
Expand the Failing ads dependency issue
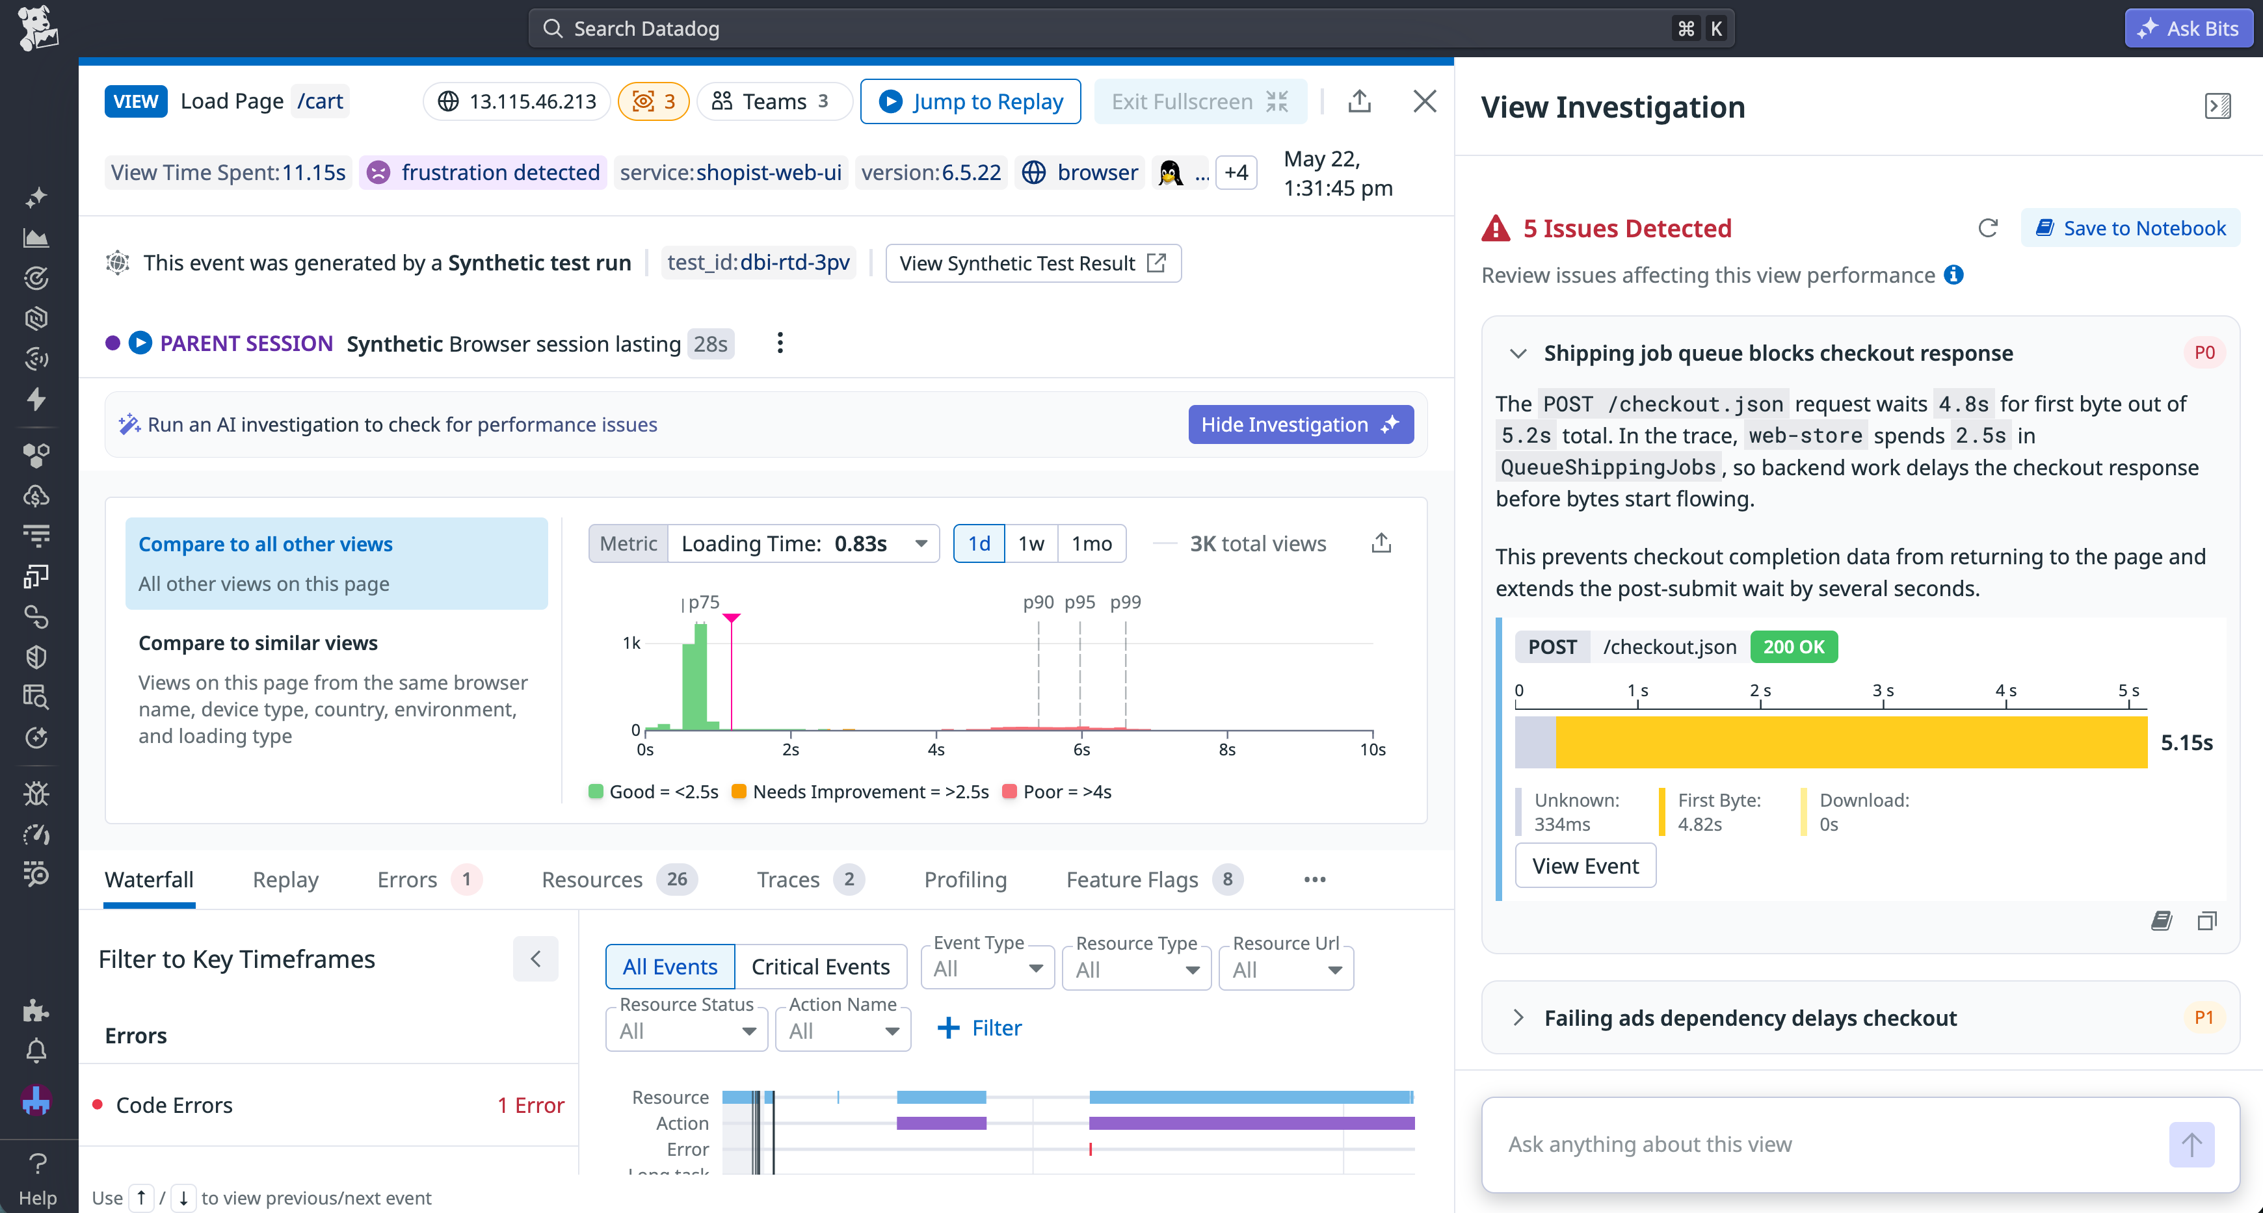pyautogui.click(x=1517, y=1017)
